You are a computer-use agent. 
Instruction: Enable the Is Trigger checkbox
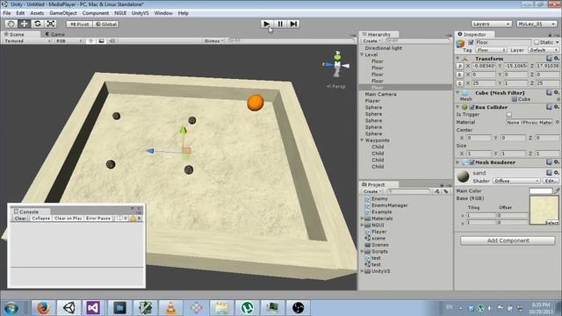pos(509,115)
